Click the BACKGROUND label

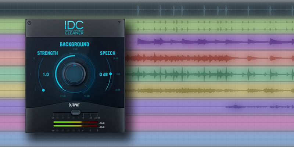pyautogui.click(x=75, y=44)
